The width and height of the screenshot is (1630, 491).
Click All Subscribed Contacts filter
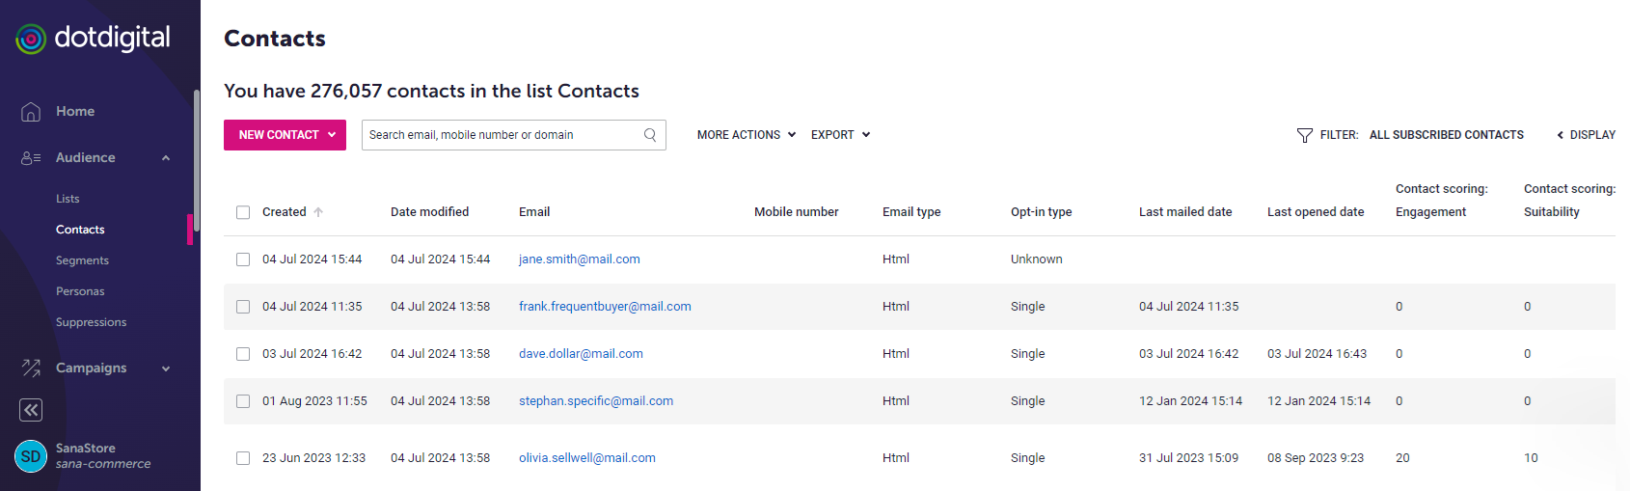(x=1447, y=135)
